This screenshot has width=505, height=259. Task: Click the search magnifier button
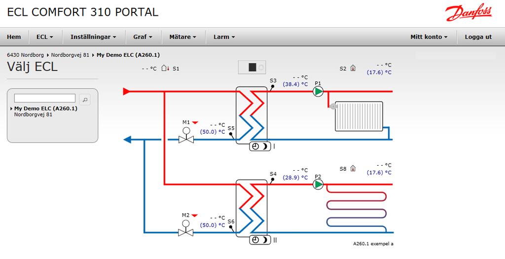(85, 100)
